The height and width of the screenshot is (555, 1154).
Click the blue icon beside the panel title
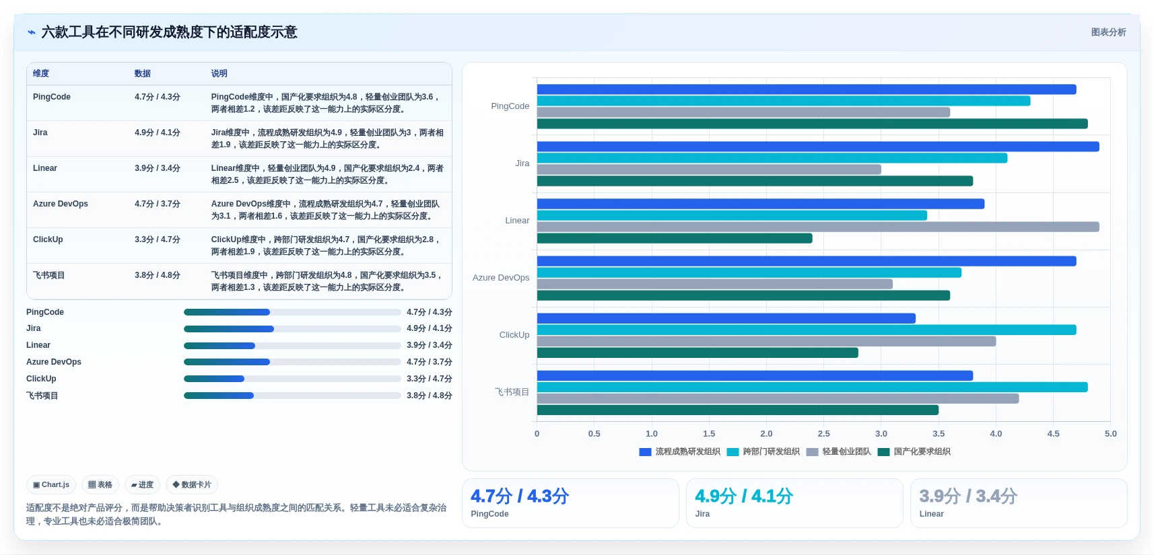click(31, 32)
